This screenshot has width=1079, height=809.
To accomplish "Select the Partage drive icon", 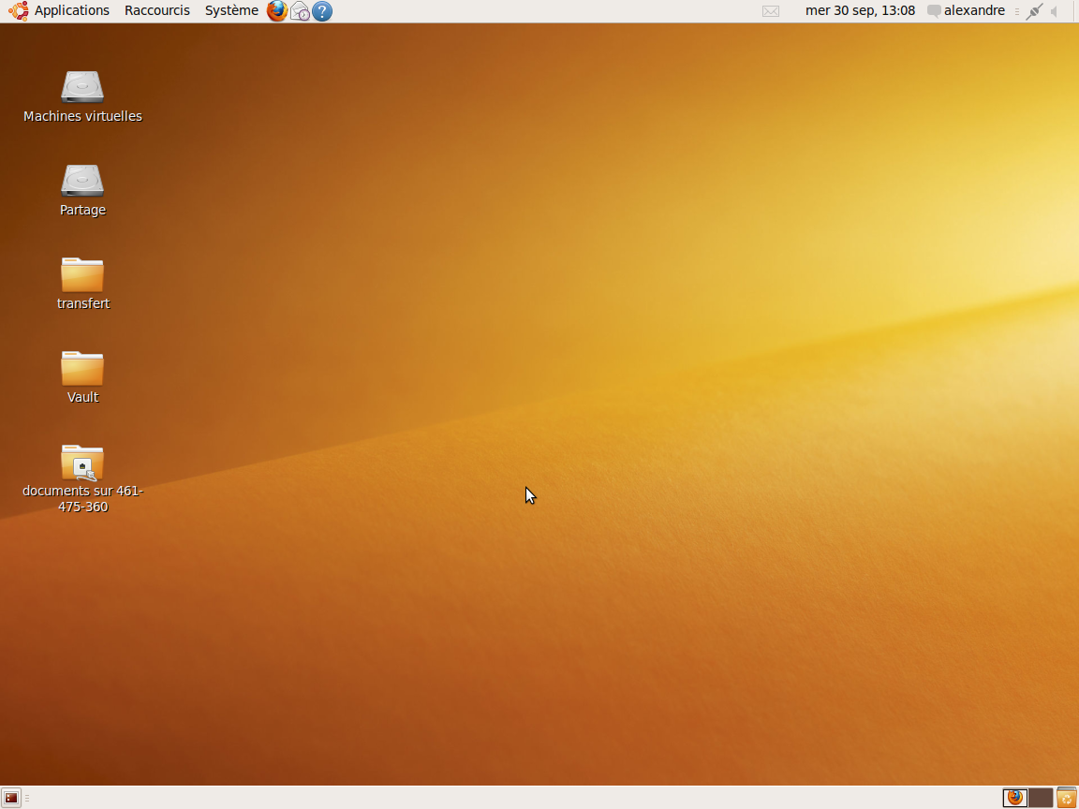I will point(82,181).
